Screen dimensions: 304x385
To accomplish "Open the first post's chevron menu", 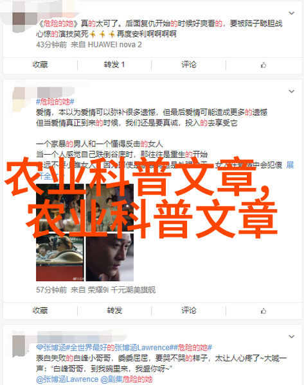I will (291, 13).
